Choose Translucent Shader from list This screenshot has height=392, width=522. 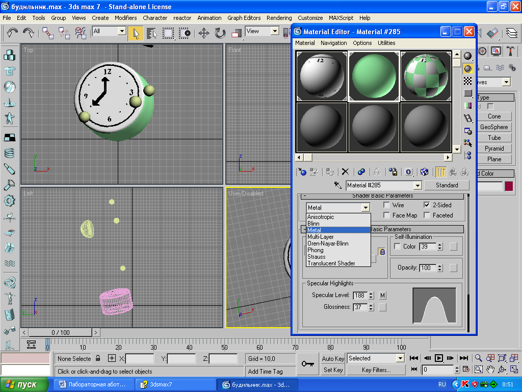point(338,263)
